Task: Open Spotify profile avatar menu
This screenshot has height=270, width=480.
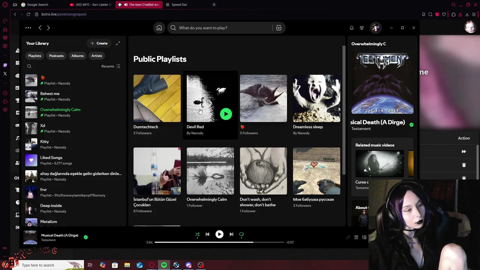Action: (x=375, y=28)
